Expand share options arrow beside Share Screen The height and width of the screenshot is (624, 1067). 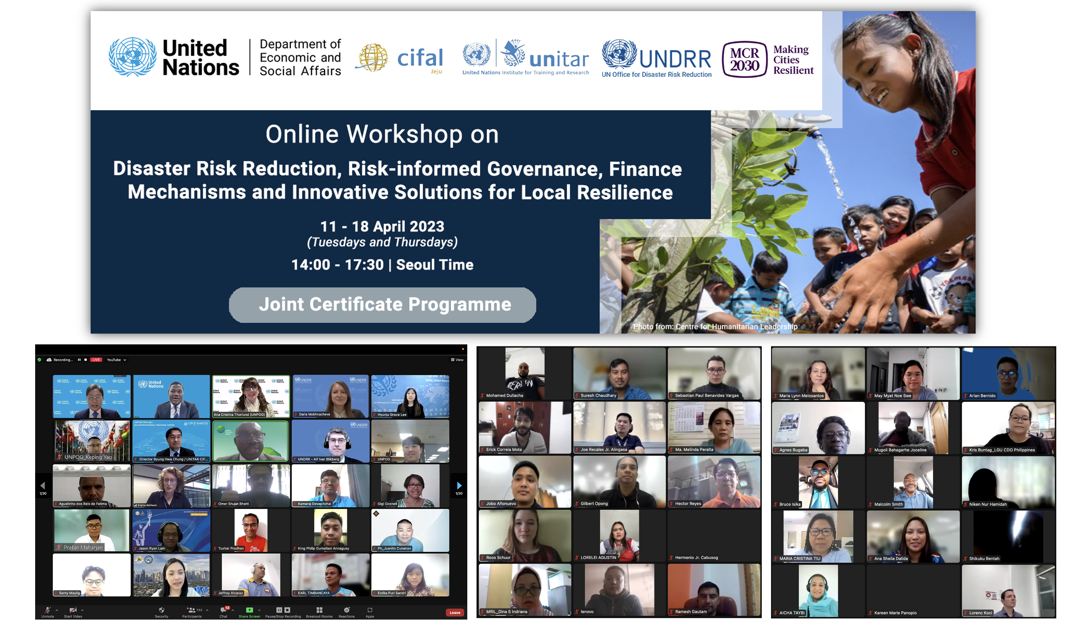(x=259, y=610)
